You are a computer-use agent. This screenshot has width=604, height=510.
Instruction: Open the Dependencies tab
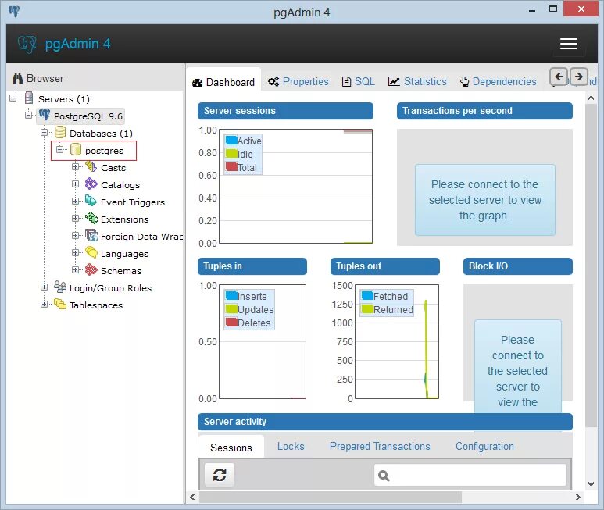[498, 81]
